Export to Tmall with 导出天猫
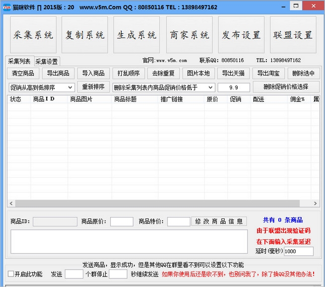The height and width of the screenshot is (287, 325). 233,73
